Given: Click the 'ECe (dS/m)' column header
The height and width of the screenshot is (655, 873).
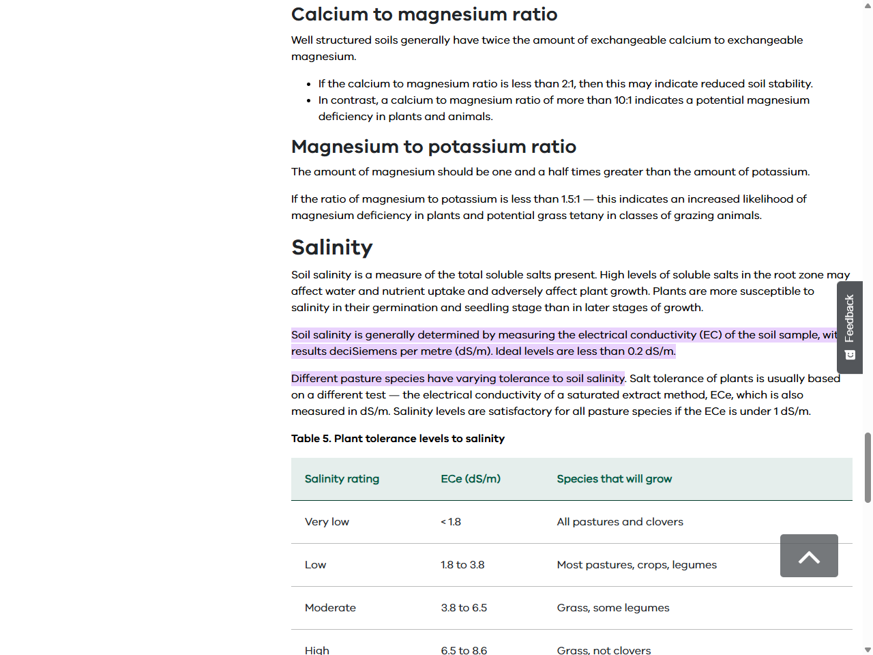Looking at the screenshot, I should [471, 479].
